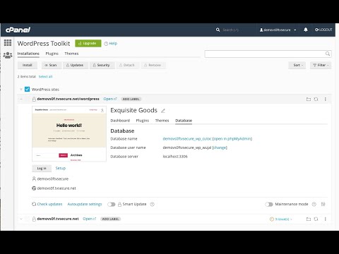The width and height of the screenshot is (339, 254).
Task: Click the lock icon beside demovs0f.tvsecure.net/wordpress
Action: click(34, 99)
